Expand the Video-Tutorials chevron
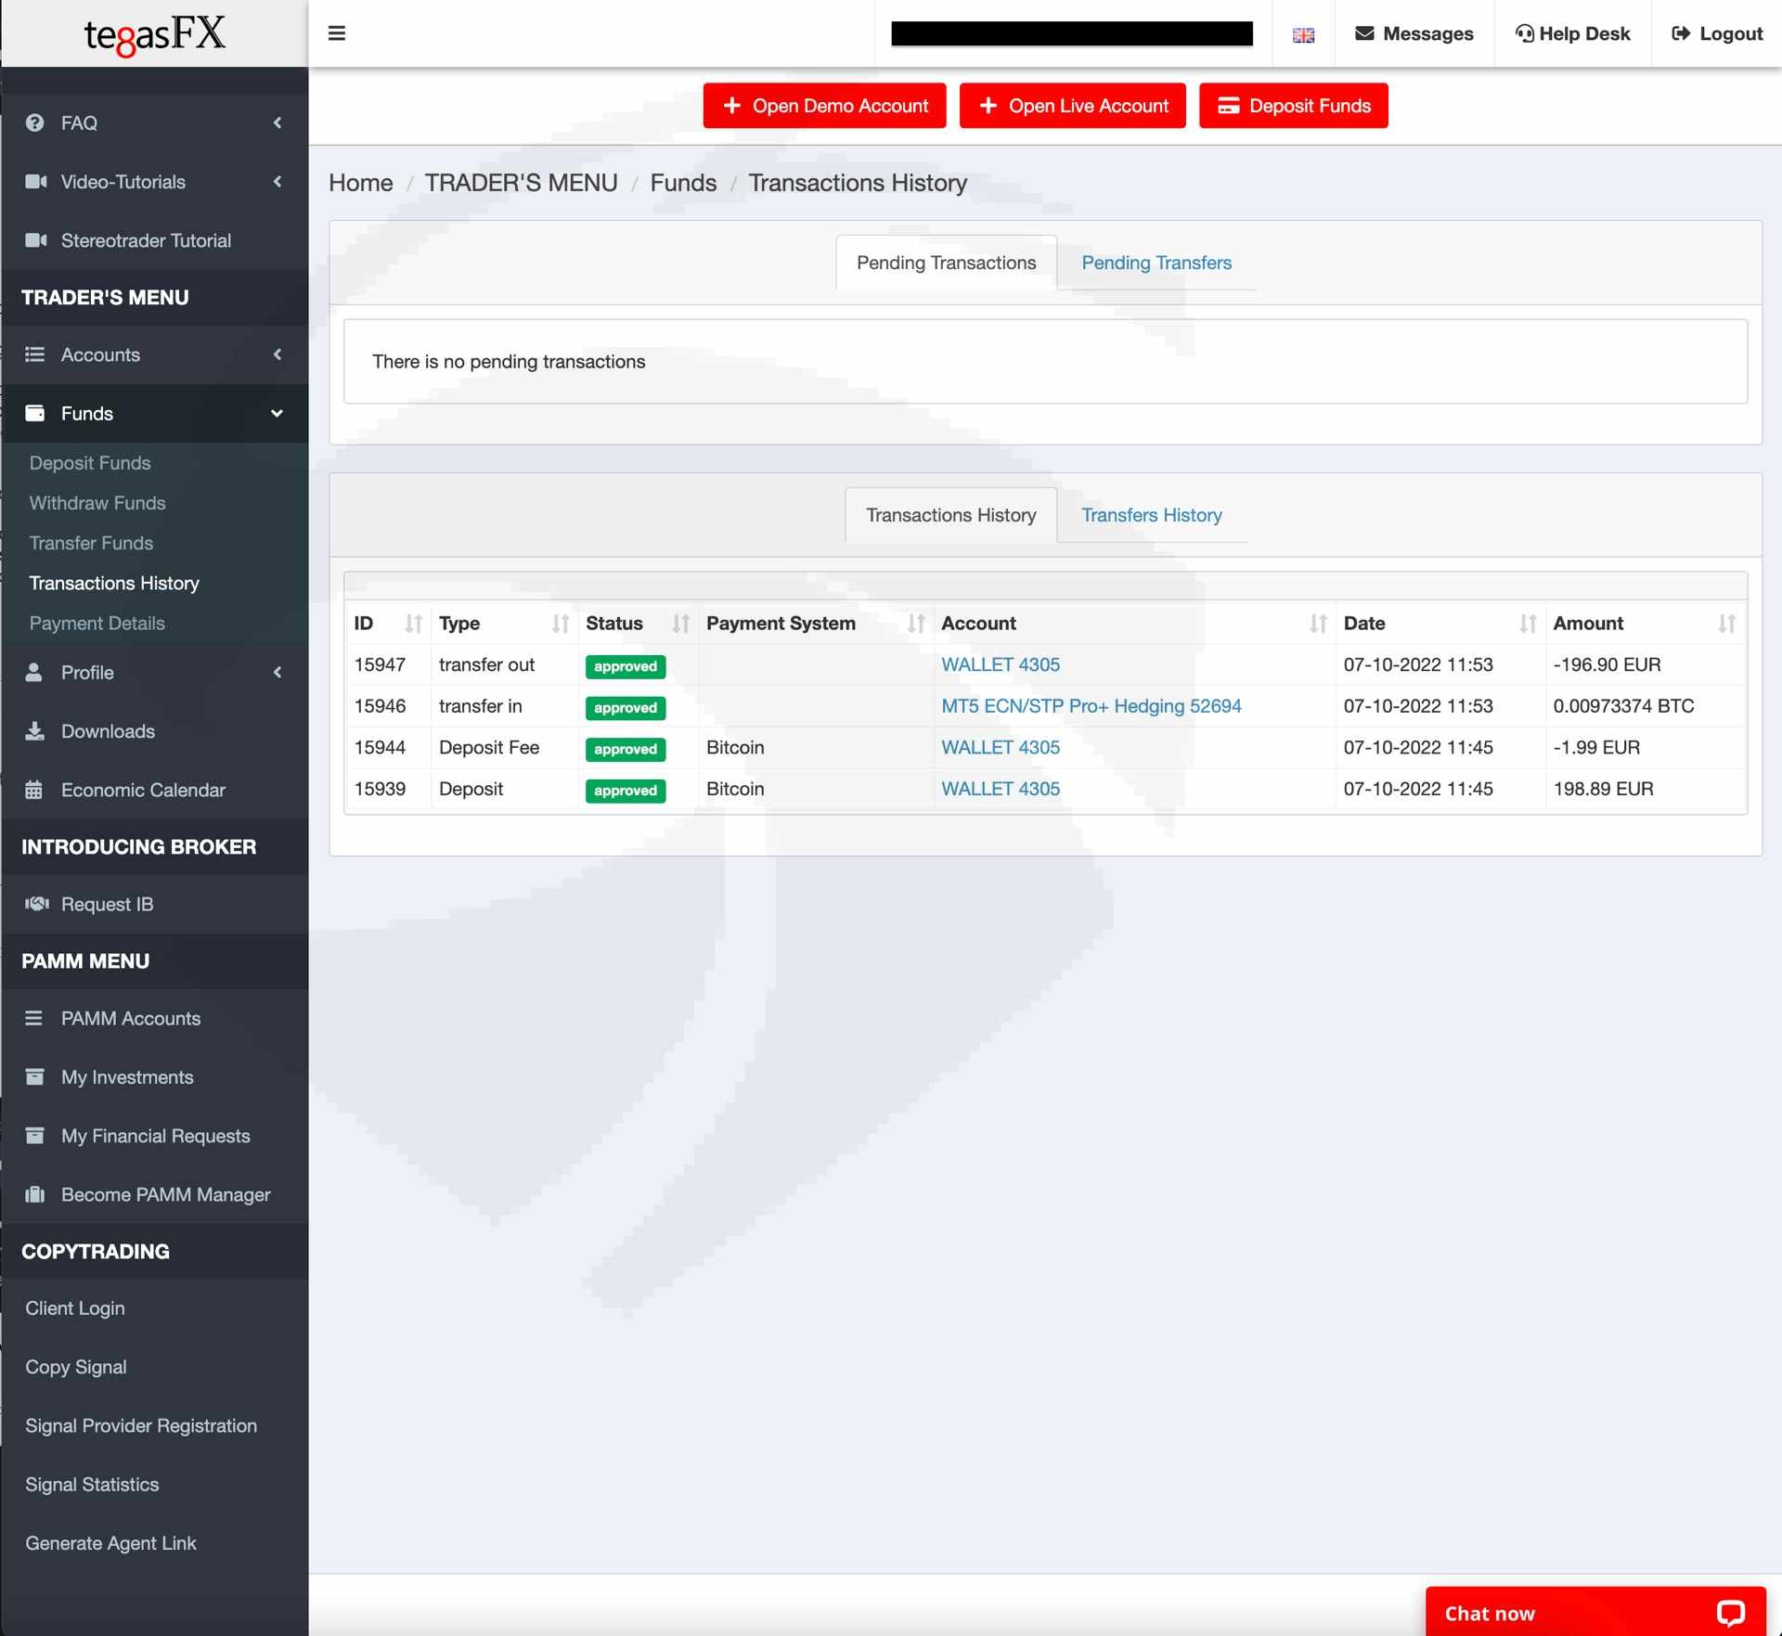Screen dimensions: 1782x1636 278,182
